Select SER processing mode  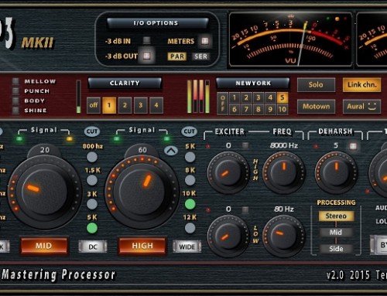pyautogui.click(x=200, y=56)
